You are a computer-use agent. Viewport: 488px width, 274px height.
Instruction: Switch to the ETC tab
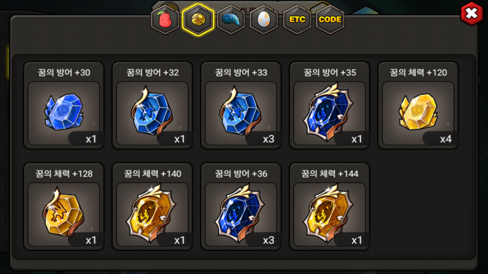(x=297, y=20)
